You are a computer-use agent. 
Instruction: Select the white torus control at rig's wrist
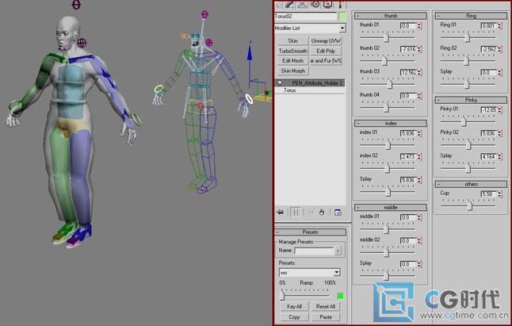pos(249,98)
